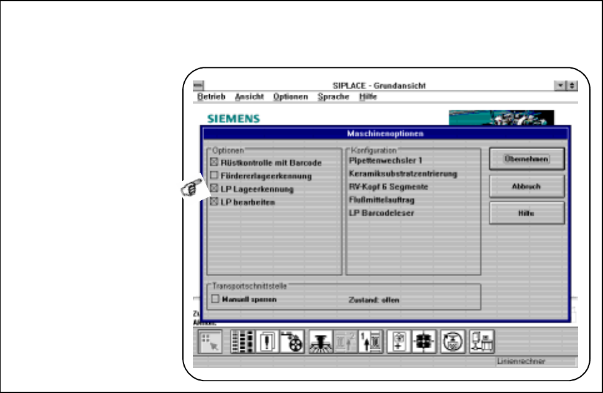This screenshot has width=603, height=393.
Task: Open the Ansicht menu
Action: (x=249, y=97)
